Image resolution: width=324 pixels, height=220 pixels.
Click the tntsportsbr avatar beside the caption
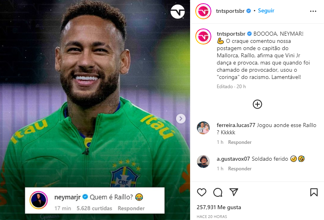pyautogui.click(x=203, y=36)
